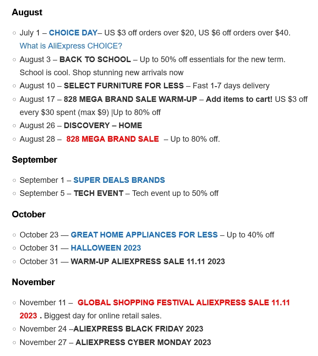The width and height of the screenshot is (318, 356).
Task: Click the November heading
Action: (34, 283)
